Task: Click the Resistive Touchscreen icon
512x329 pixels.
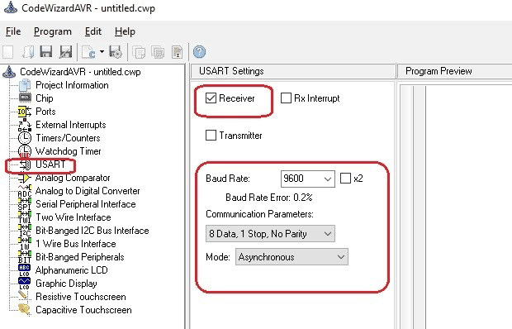Action: [23, 296]
